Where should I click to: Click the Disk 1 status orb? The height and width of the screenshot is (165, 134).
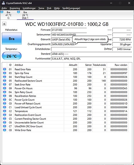[19, 12]
